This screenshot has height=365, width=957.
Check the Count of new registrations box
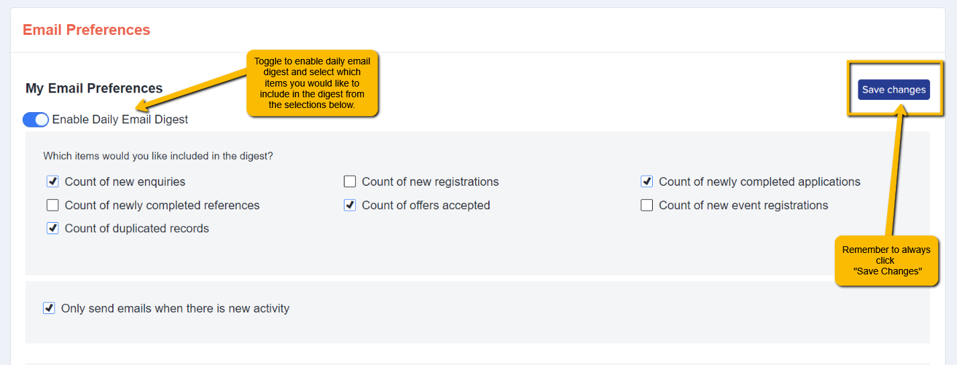349,181
